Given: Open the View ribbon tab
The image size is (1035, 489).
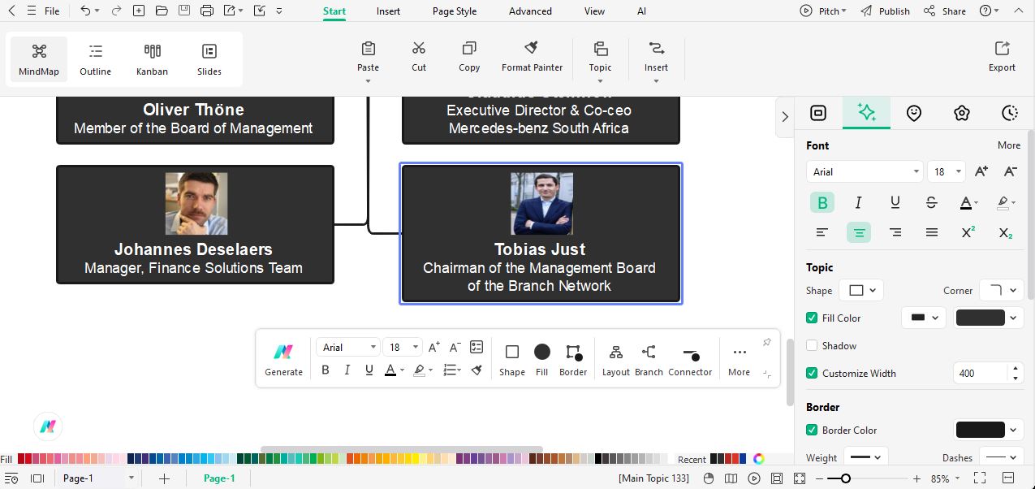Looking at the screenshot, I should [594, 11].
